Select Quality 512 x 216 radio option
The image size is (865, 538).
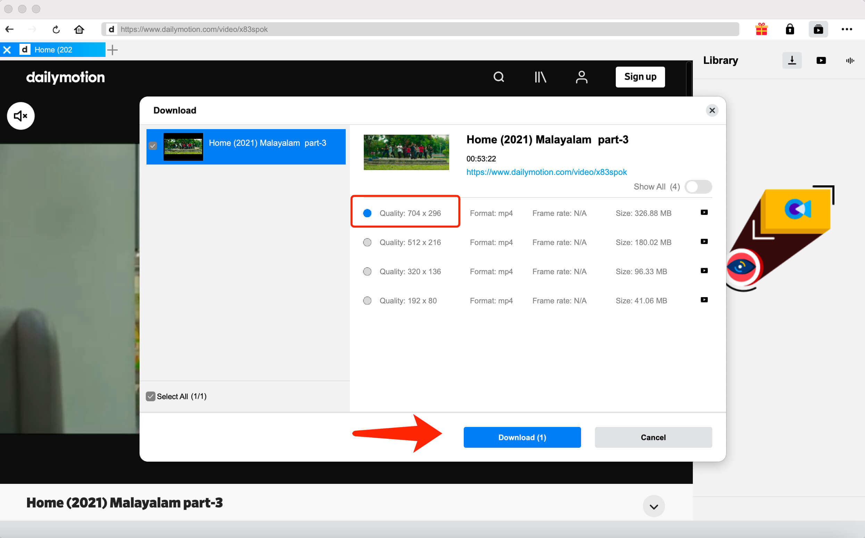(x=367, y=243)
